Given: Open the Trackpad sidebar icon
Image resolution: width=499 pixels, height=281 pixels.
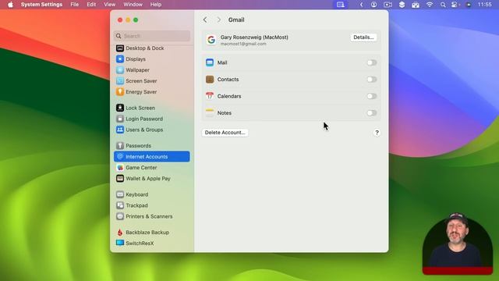Looking at the screenshot, I should pyautogui.click(x=120, y=205).
